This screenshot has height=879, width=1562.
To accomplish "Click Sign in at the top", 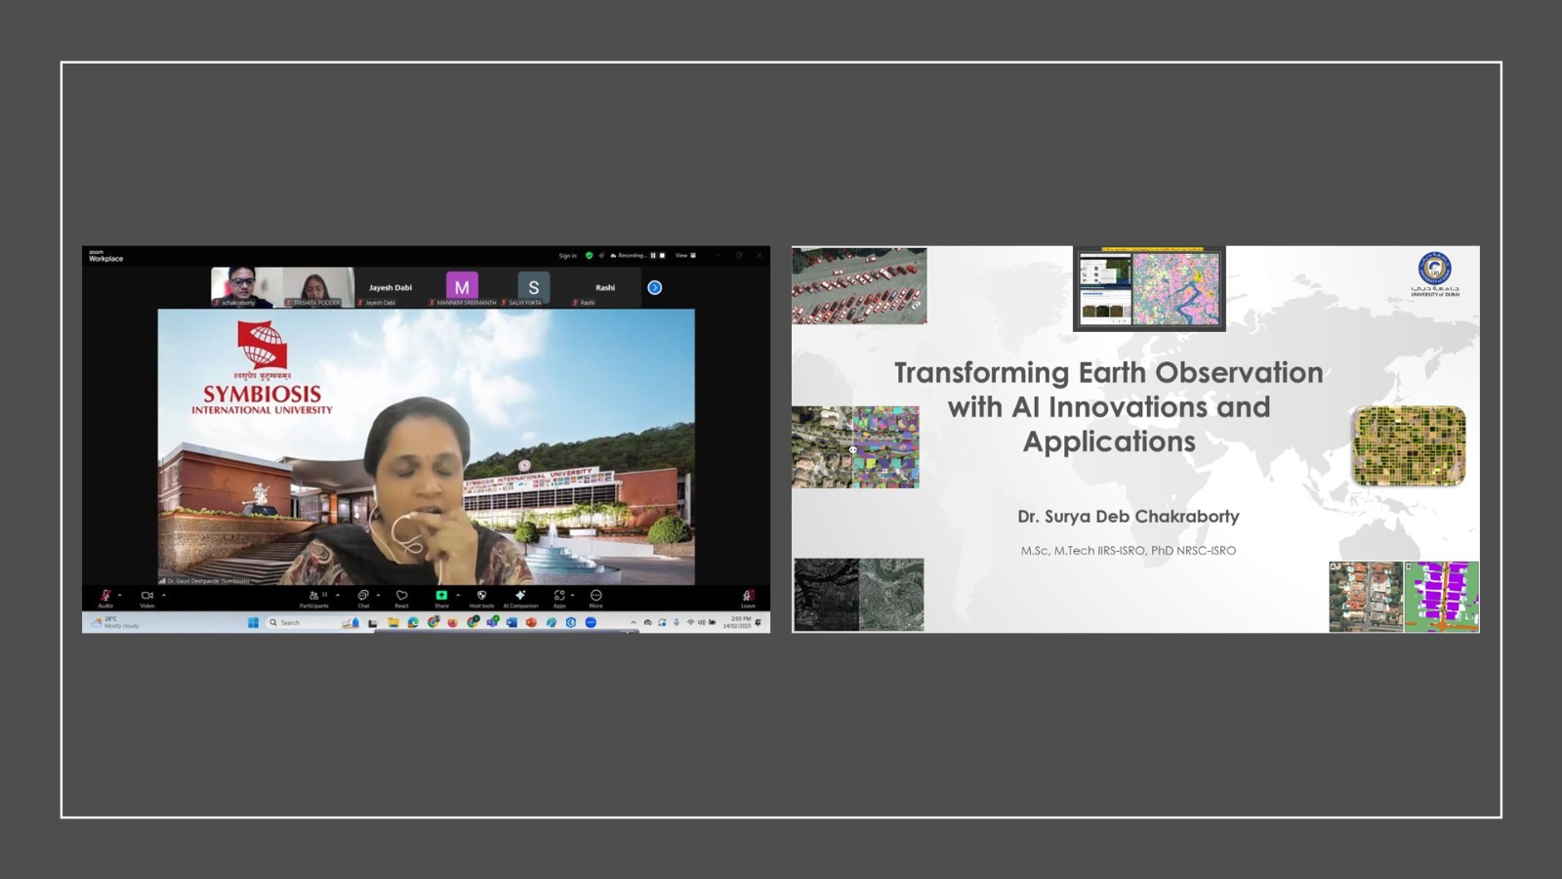I will (x=567, y=256).
